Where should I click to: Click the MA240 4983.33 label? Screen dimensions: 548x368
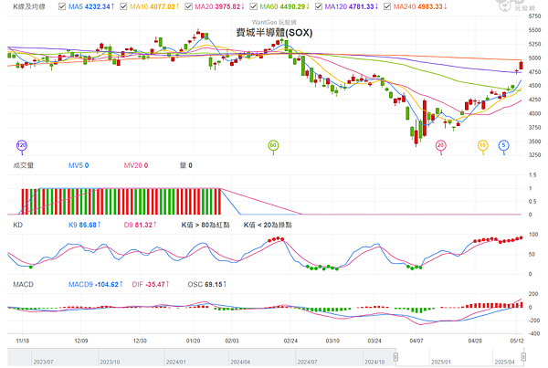(420, 6)
